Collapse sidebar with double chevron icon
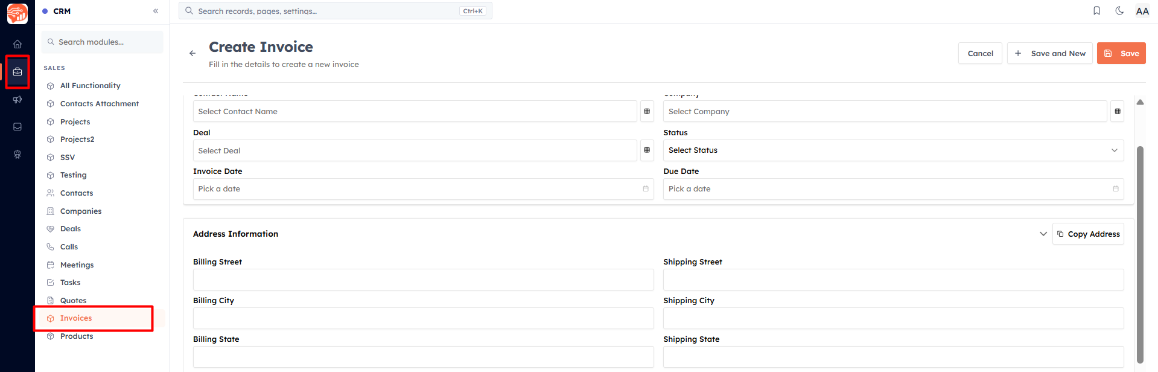Image resolution: width=1158 pixels, height=372 pixels. point(156,11)
